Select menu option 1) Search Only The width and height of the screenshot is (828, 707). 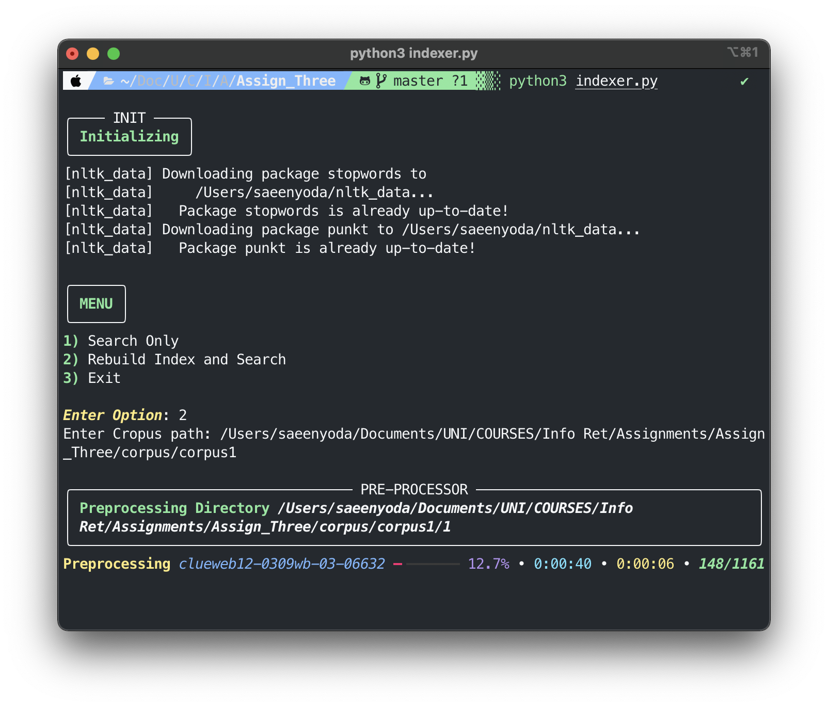(x=121, y=341)
